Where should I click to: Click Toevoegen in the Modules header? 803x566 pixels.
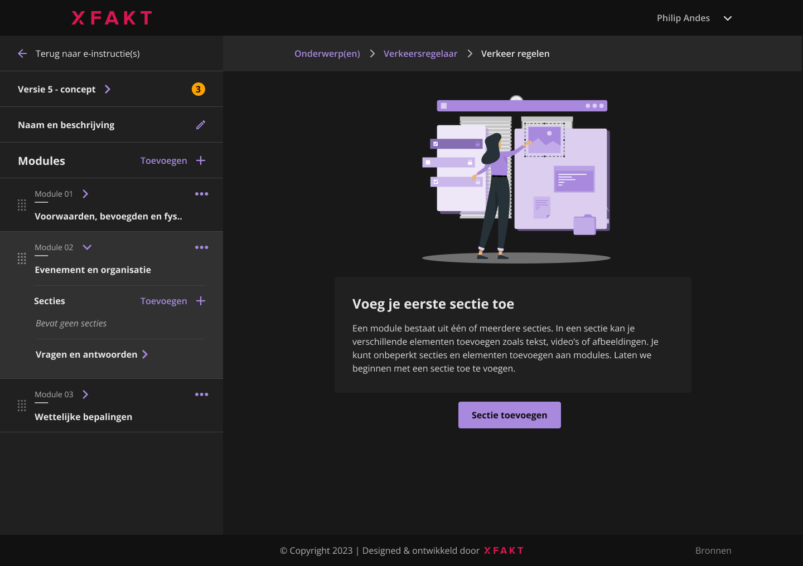[164, 160]
